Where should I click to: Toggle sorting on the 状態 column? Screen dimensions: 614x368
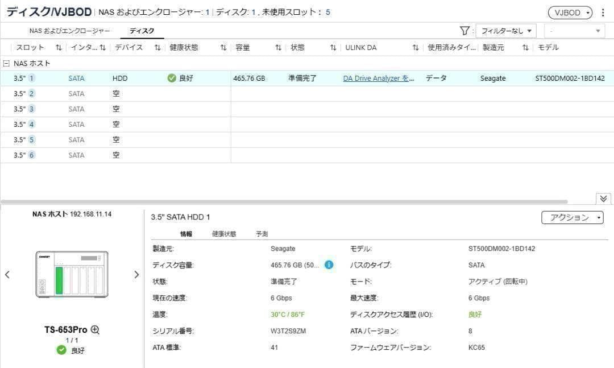click(x=333, y=48)
